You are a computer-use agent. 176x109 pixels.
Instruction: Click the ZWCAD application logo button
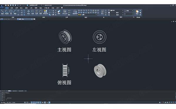2,7
